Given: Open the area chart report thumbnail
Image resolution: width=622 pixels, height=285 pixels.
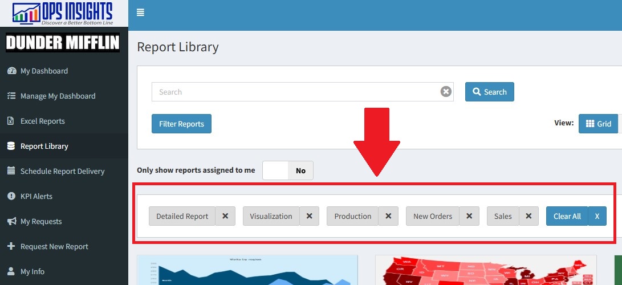Looking at the screenshot, I should tap(247, 270).
